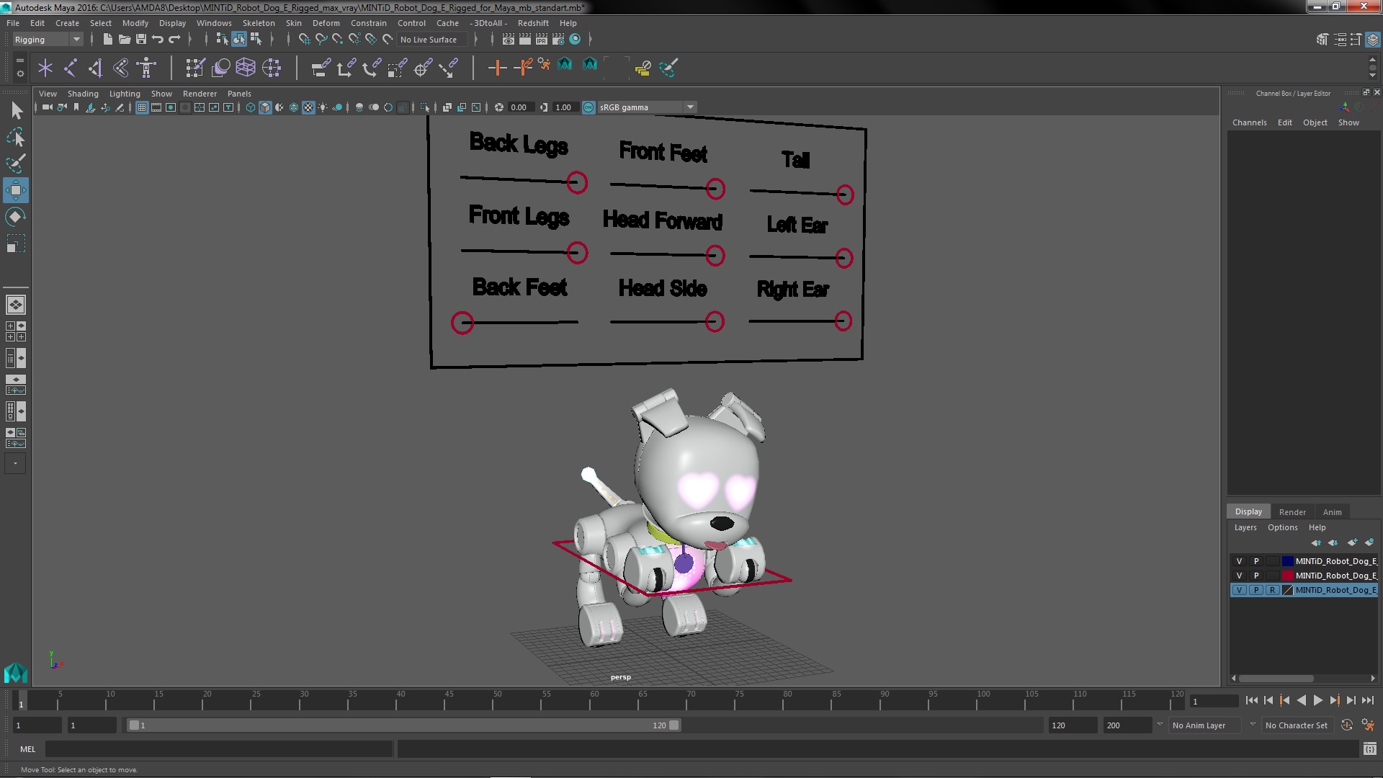Click the Head Side rig slider circle handle
1383x778 pixels.
pos(714,321)
